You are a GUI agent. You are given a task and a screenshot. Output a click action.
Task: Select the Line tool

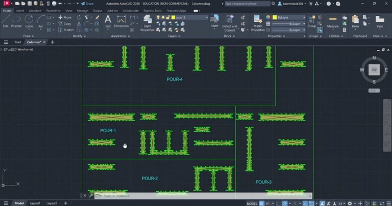point(6,21)
